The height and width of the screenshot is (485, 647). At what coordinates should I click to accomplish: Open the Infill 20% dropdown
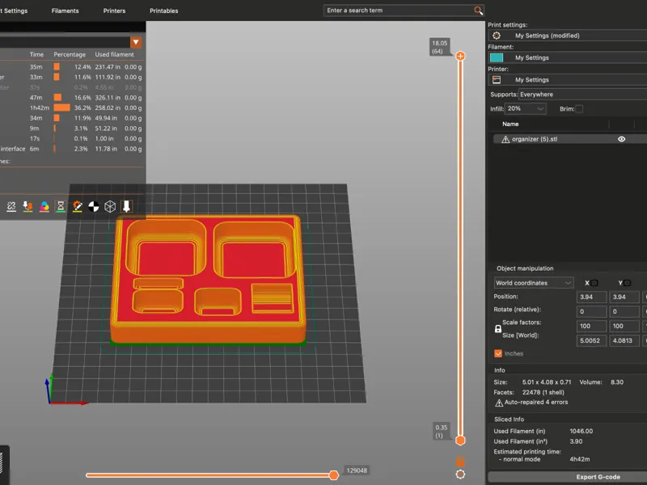click(x=525, y=108)
